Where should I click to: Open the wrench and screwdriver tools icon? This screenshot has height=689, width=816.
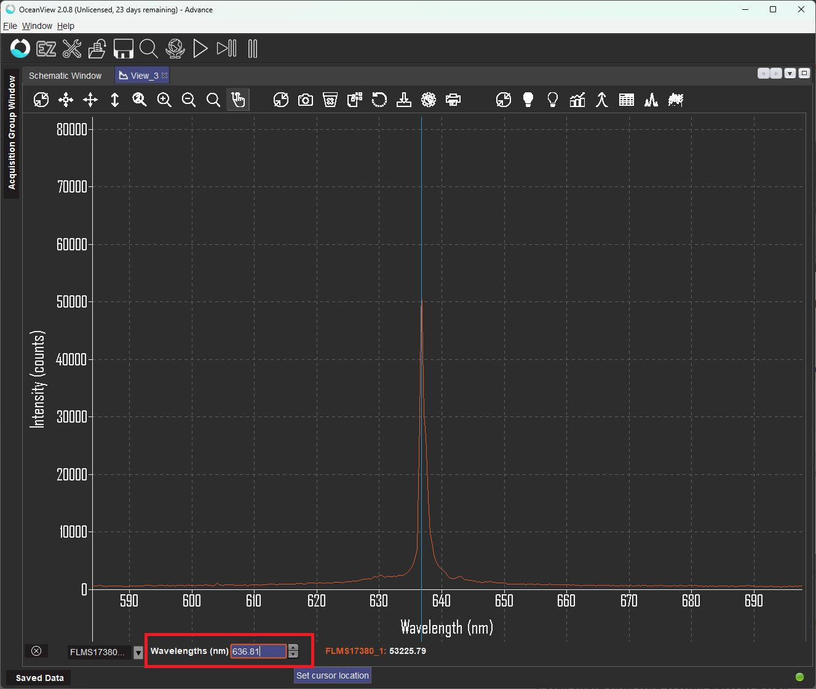[72, 49]
